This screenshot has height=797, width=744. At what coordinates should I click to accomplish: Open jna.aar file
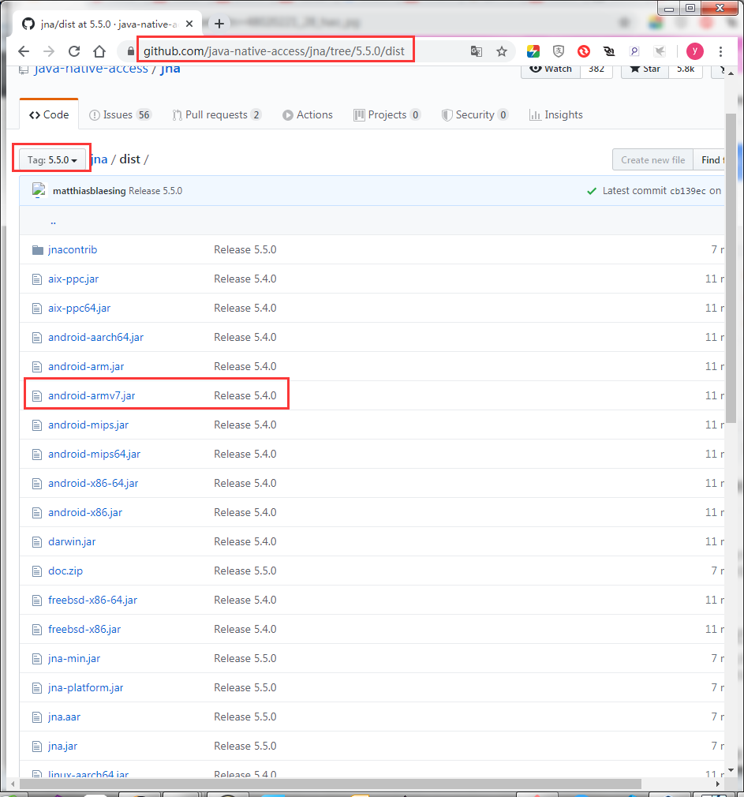[64, 717]
